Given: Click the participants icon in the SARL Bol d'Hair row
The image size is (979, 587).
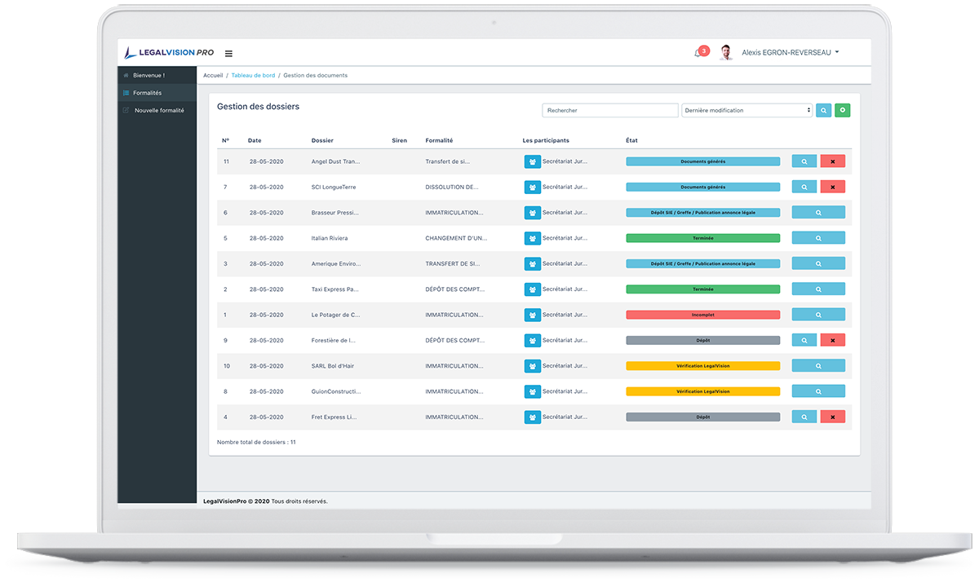Looking at the screenshot, I should coord(532,366).
